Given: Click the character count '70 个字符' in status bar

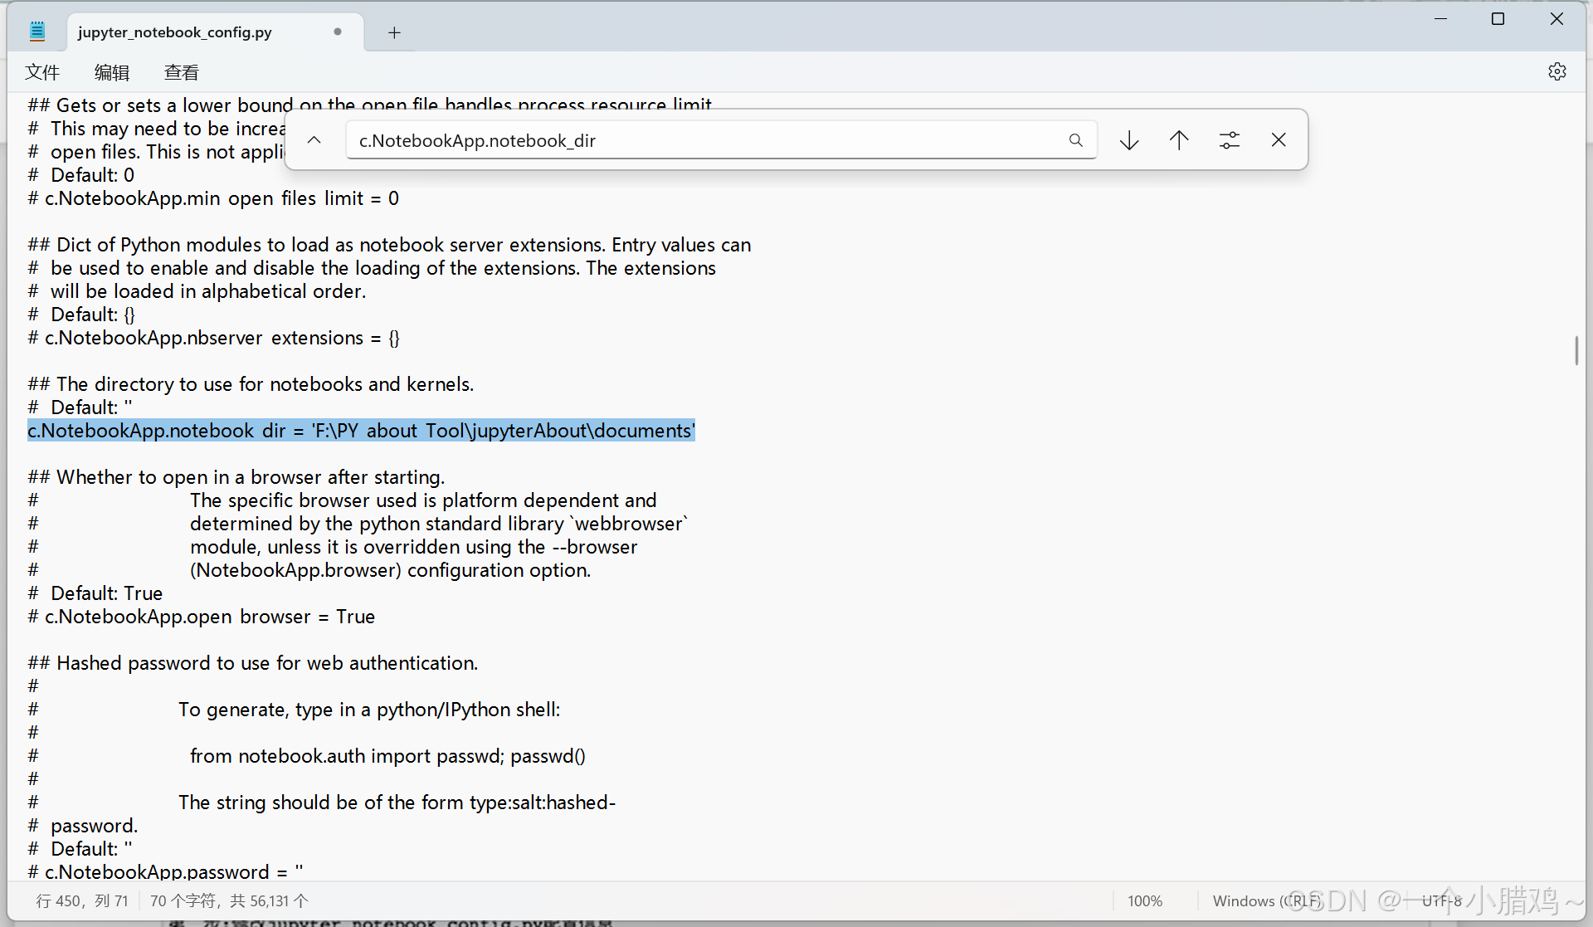Looking at the screenshot, I should [229, 900].
